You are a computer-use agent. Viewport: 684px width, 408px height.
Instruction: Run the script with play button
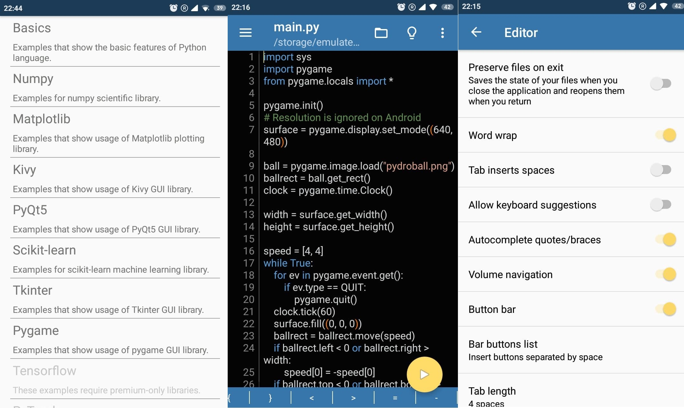pyautogui.click(x=423, y=374)
